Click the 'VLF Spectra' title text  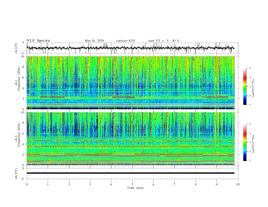point(38,41)
